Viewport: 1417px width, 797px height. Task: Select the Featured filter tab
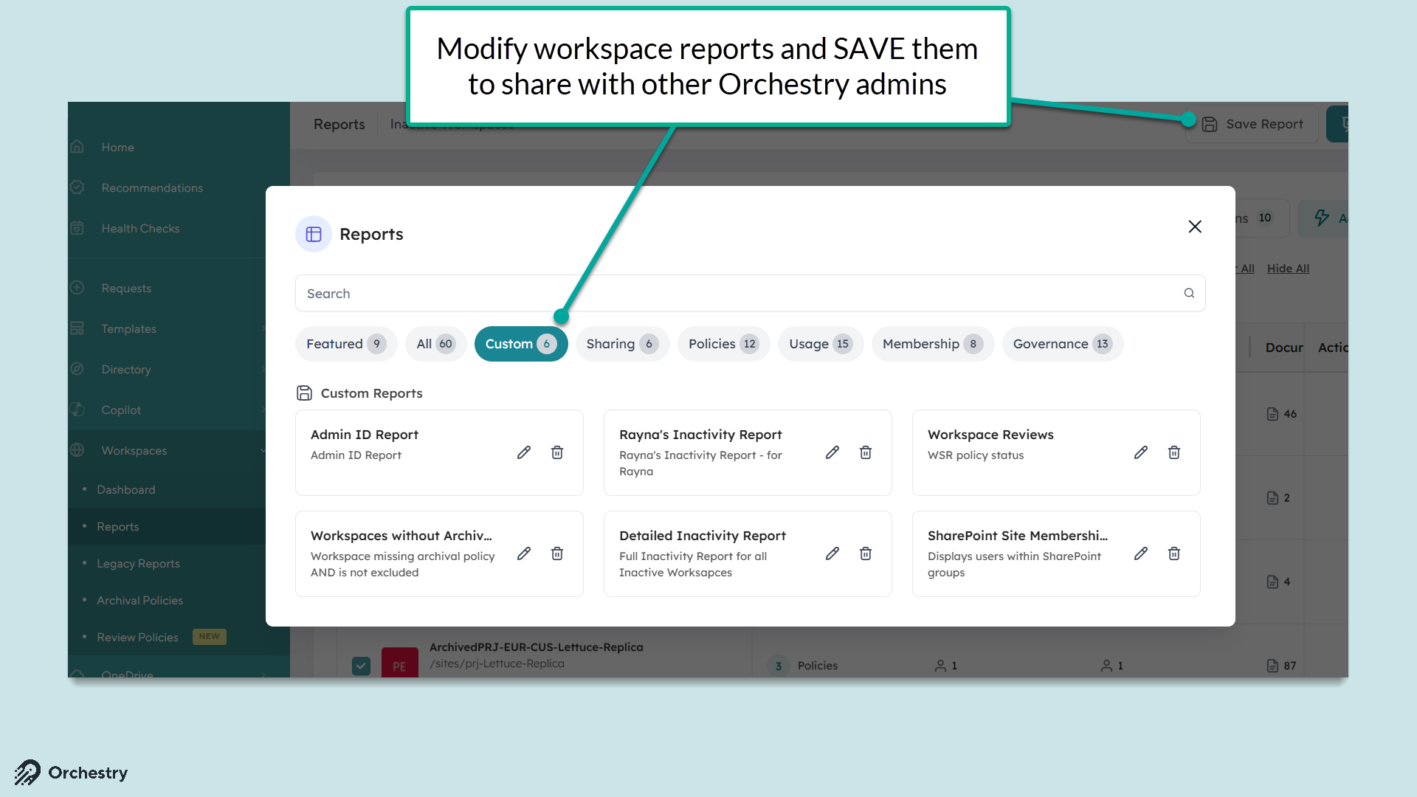tap(346, 344)
